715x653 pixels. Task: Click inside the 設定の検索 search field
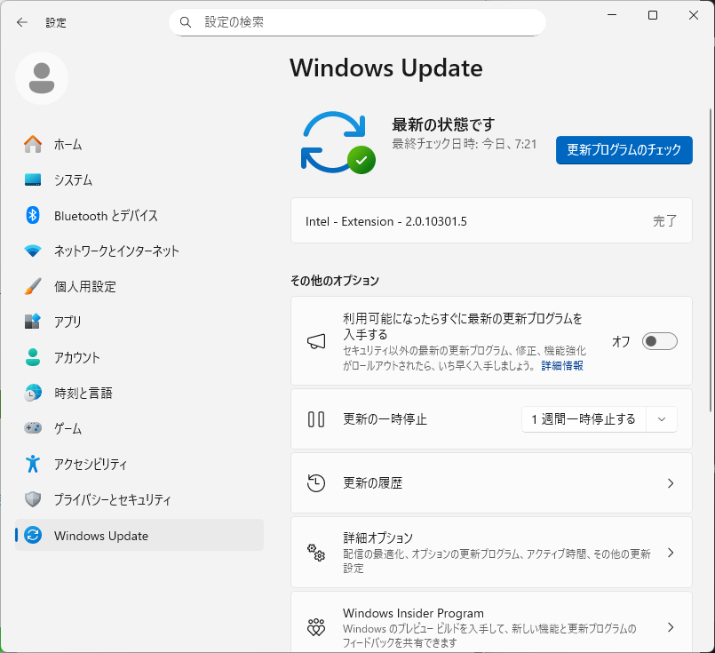[x=357, y=22]
